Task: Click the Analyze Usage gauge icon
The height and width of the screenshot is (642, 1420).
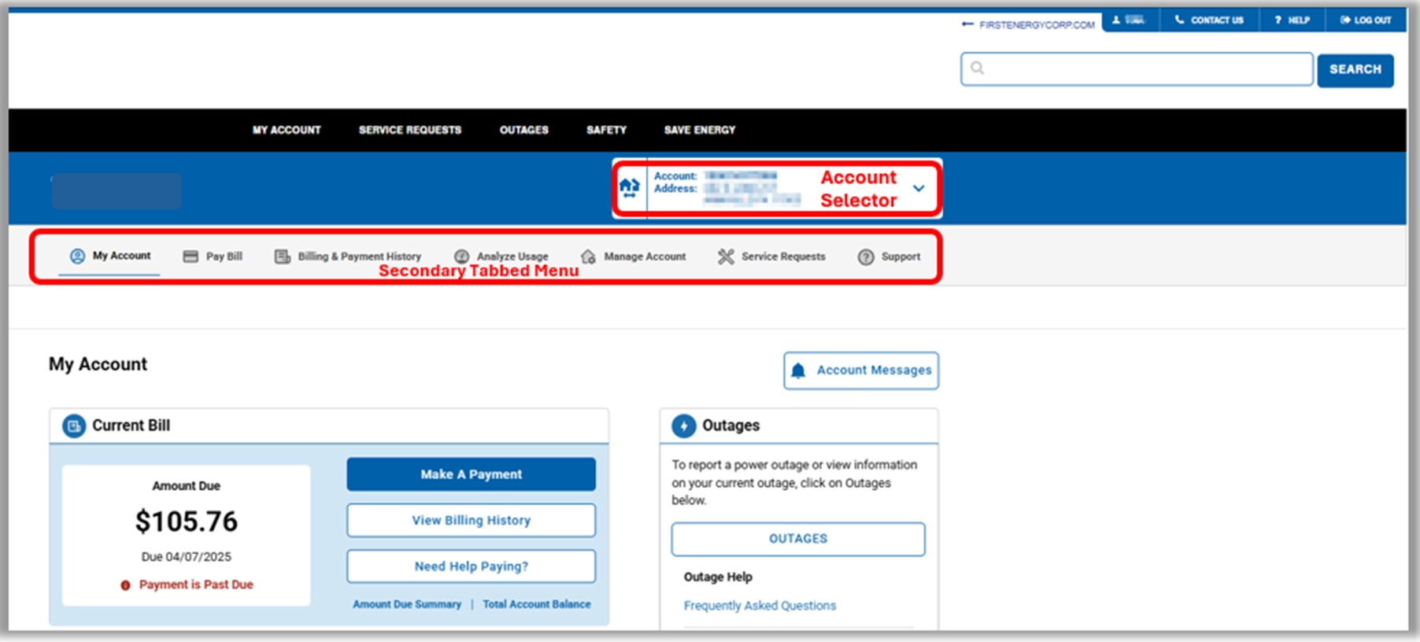Action: [x=462, y=256]
